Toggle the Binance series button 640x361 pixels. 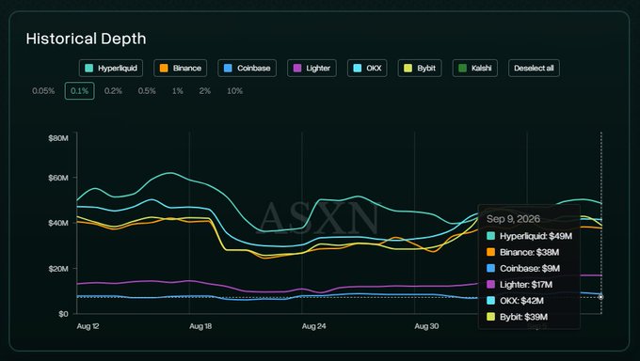click(181, 68)
